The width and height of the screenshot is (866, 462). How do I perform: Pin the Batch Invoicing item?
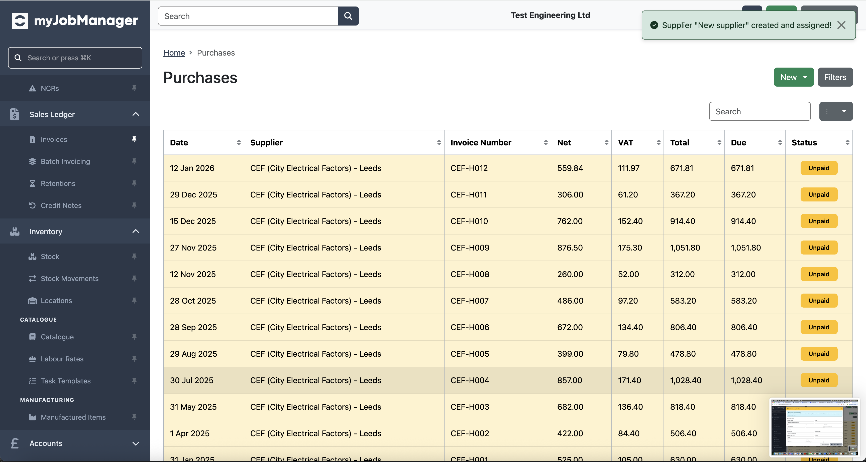134,161
